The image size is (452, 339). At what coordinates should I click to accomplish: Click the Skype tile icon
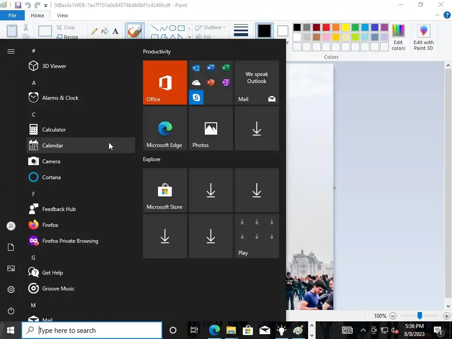tap(196, 98)
